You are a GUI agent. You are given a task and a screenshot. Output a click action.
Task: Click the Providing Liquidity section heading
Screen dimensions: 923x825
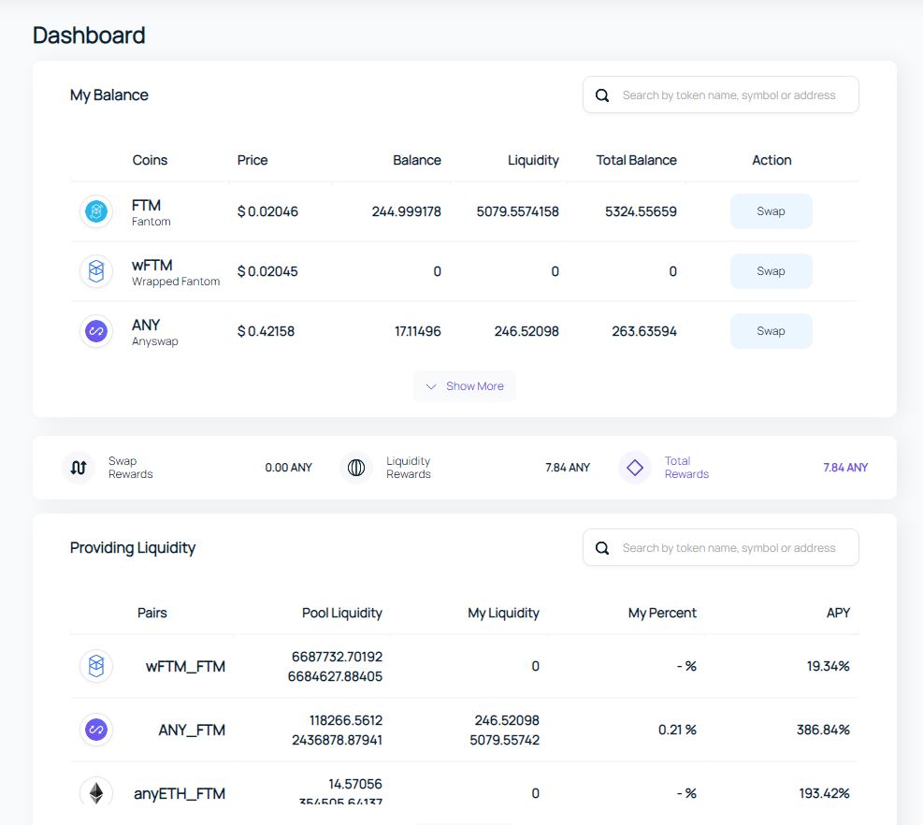point(133,547)
